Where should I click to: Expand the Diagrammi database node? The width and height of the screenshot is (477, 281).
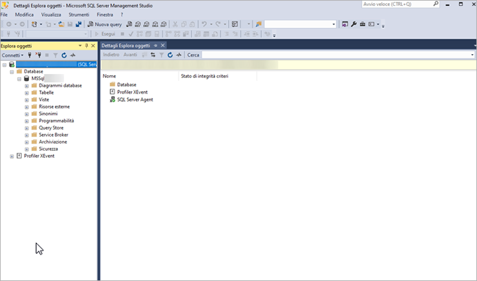(27, 86)
